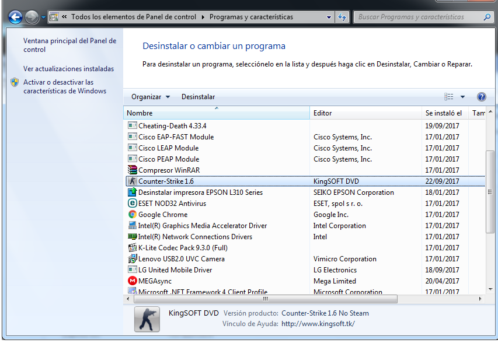Click the LG United Mobile Driver icon
Image resolution: width=498 pixels, height=350 pixels.
tap(132, 269)
